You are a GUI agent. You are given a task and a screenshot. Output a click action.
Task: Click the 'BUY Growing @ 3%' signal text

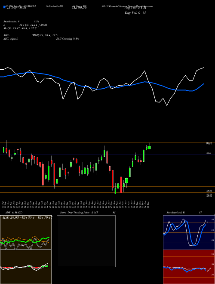[68, 39]
